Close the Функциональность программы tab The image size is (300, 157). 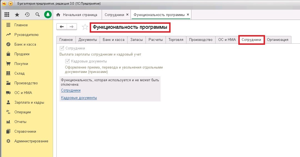tap(188, 15)
